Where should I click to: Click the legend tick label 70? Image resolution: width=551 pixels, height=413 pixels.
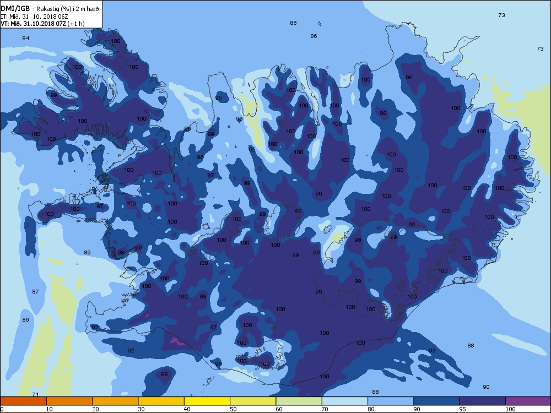[x=325, y=409]
